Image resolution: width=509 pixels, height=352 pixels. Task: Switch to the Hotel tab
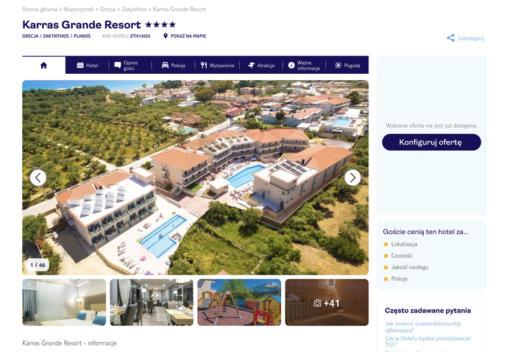[x=87, y=66]
